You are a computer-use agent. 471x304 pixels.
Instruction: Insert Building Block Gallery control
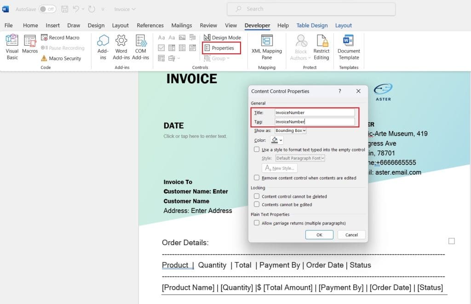192,38
